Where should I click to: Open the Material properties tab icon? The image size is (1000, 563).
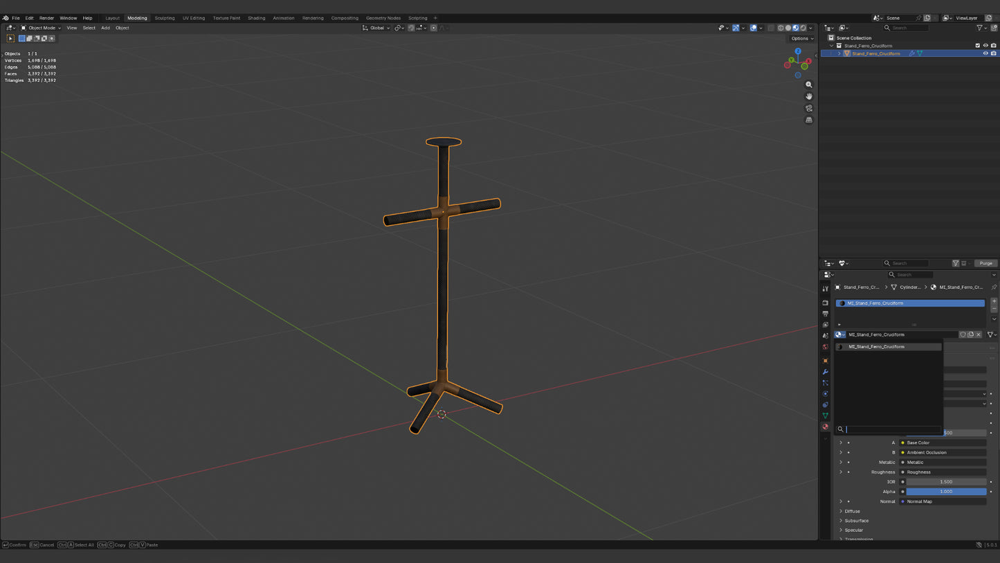825,427
